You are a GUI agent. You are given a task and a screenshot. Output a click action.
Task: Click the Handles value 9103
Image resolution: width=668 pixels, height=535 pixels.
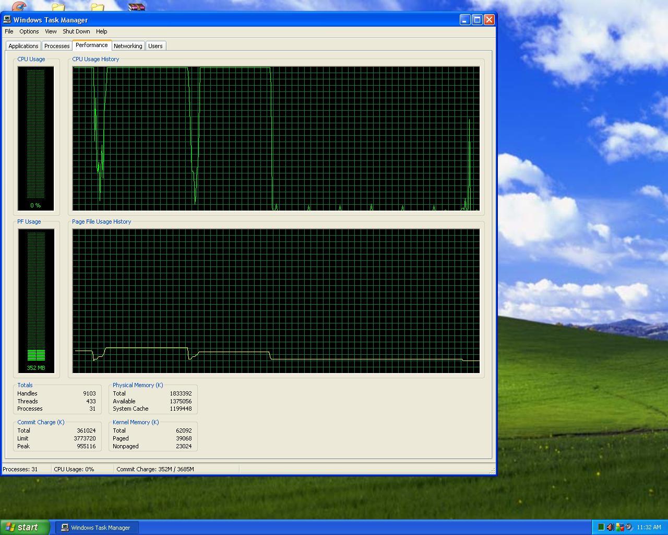89,393
